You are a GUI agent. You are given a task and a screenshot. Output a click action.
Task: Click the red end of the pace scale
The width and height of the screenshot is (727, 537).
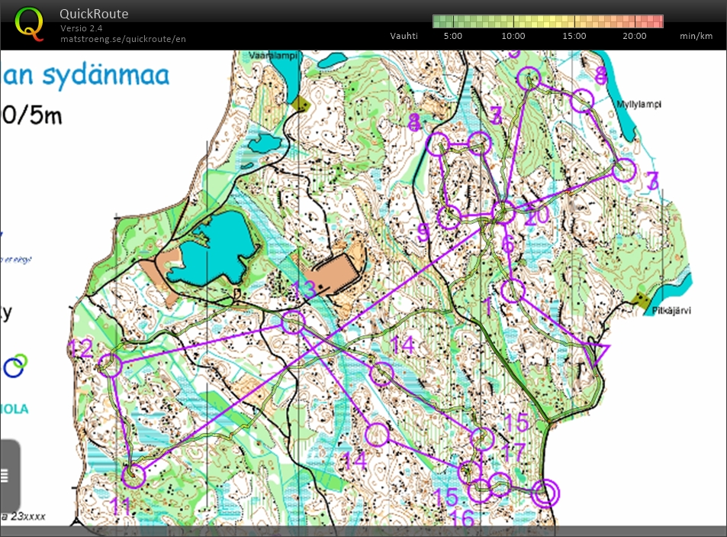(x=658, y=21)
